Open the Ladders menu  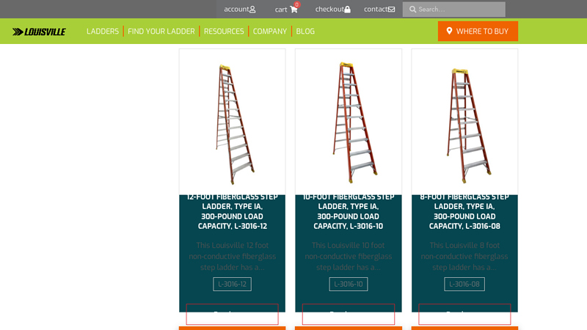coord(103,32)
